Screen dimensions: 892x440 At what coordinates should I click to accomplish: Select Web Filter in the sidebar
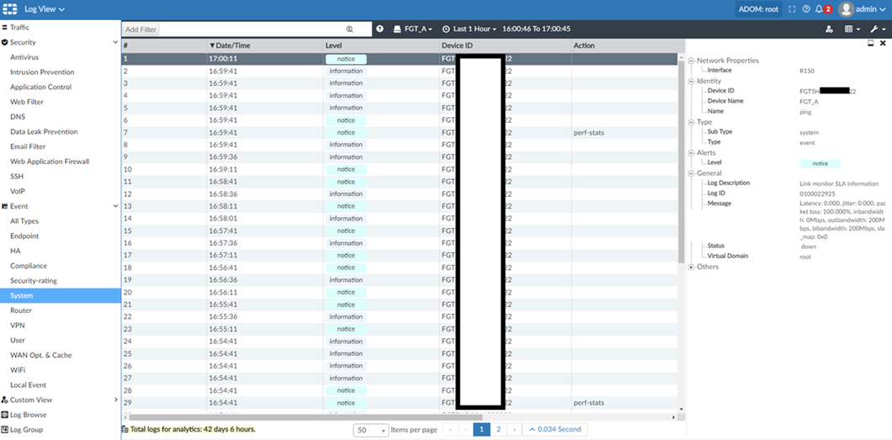click(27, 102)
